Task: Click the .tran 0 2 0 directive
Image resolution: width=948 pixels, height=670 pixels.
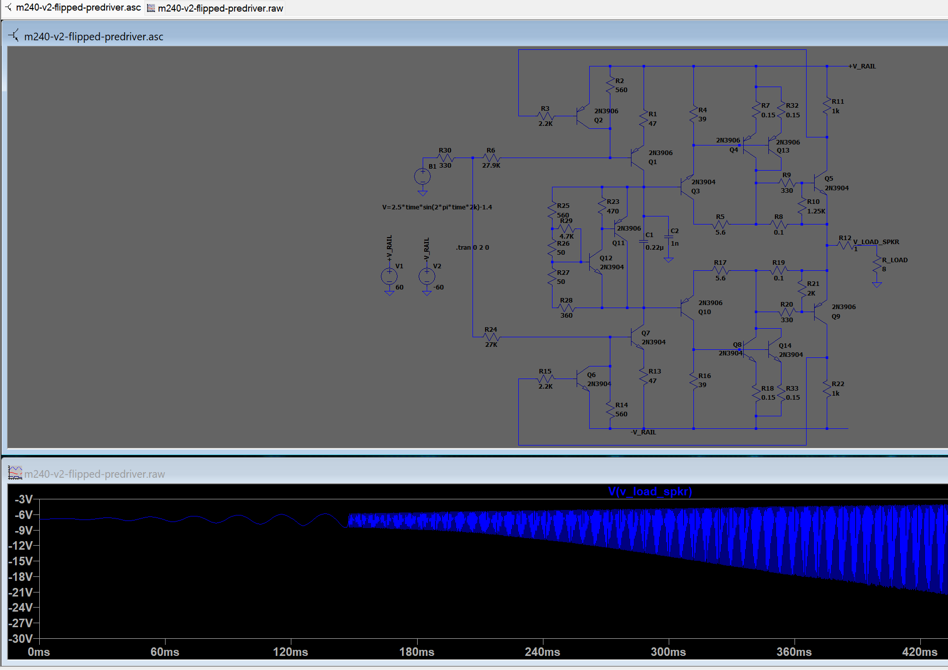Action: point(472,247)
